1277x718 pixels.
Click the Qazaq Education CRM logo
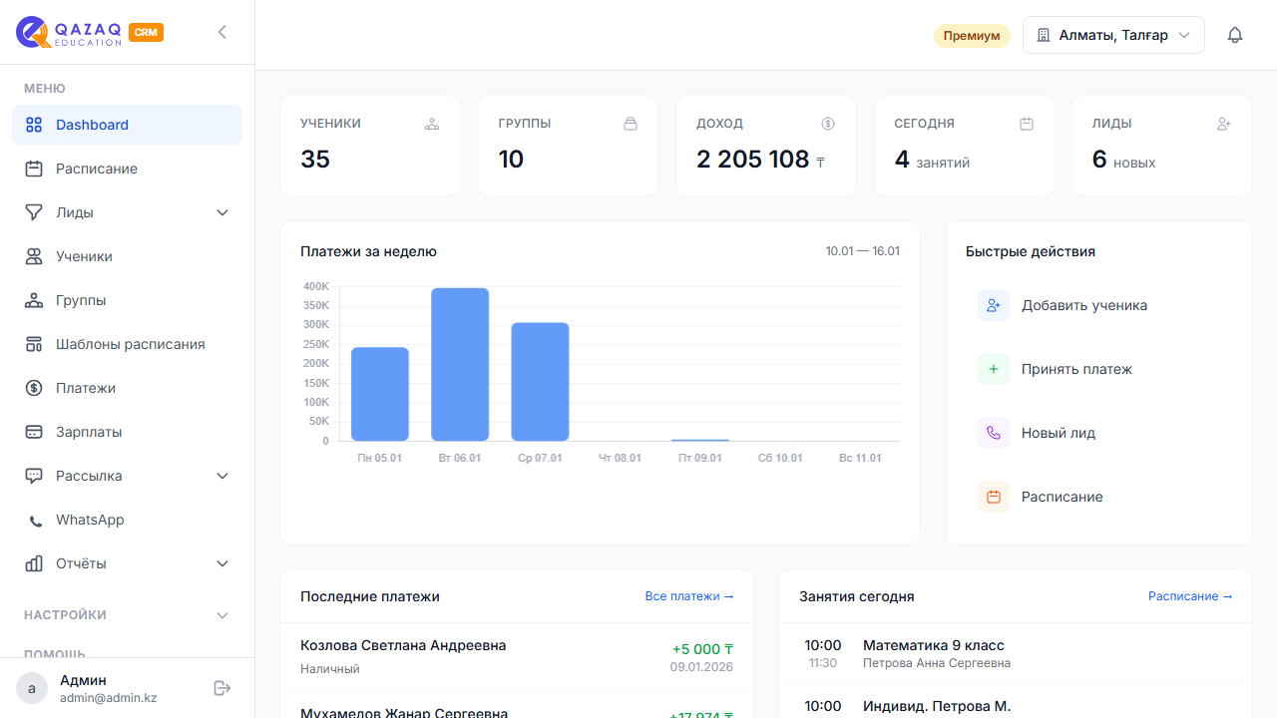click(x=90, y=32)
